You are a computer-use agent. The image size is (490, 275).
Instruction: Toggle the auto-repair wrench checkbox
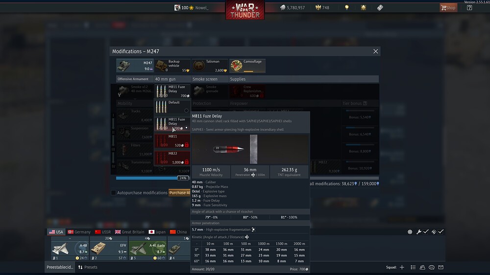[426, 231]
